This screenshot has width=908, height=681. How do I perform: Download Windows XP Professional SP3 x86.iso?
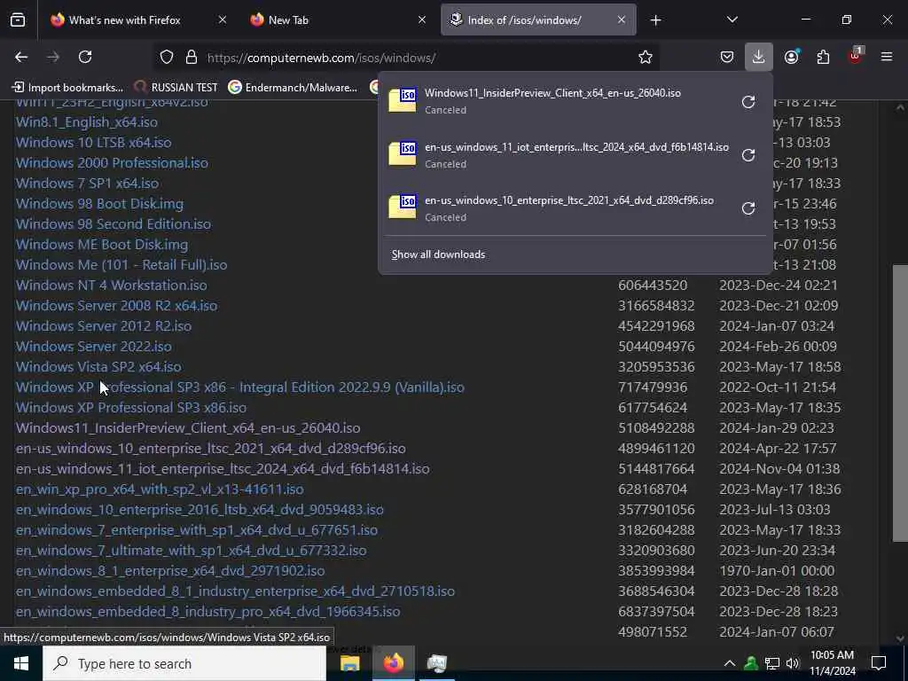tap(131, 408)
